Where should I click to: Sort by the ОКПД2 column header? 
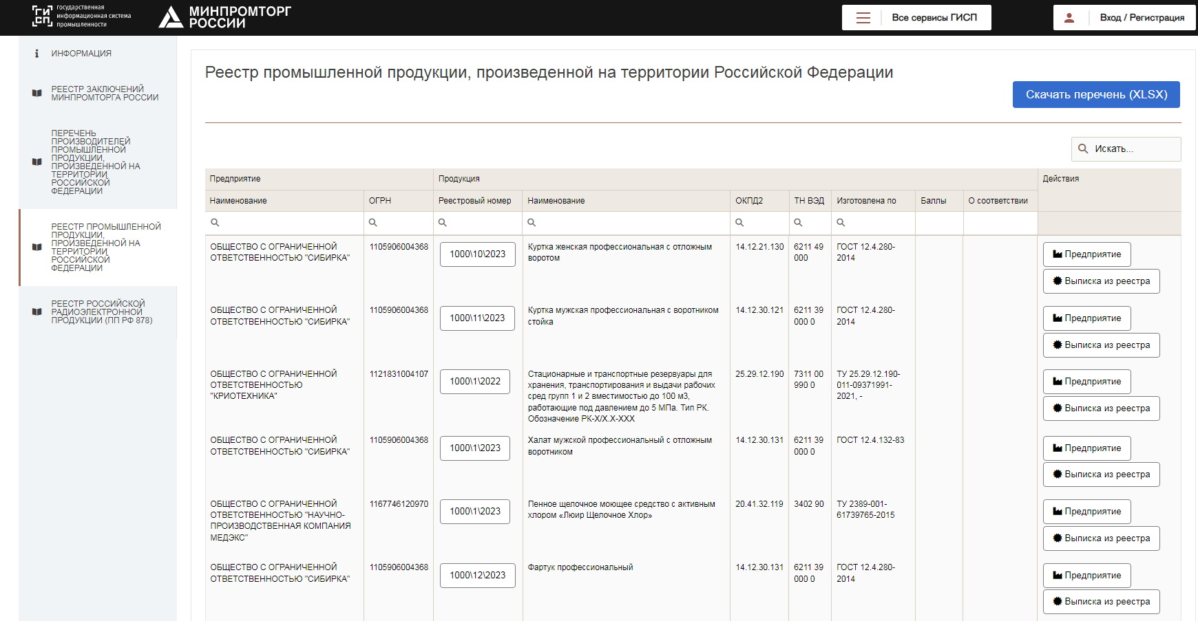click(759, 201)
